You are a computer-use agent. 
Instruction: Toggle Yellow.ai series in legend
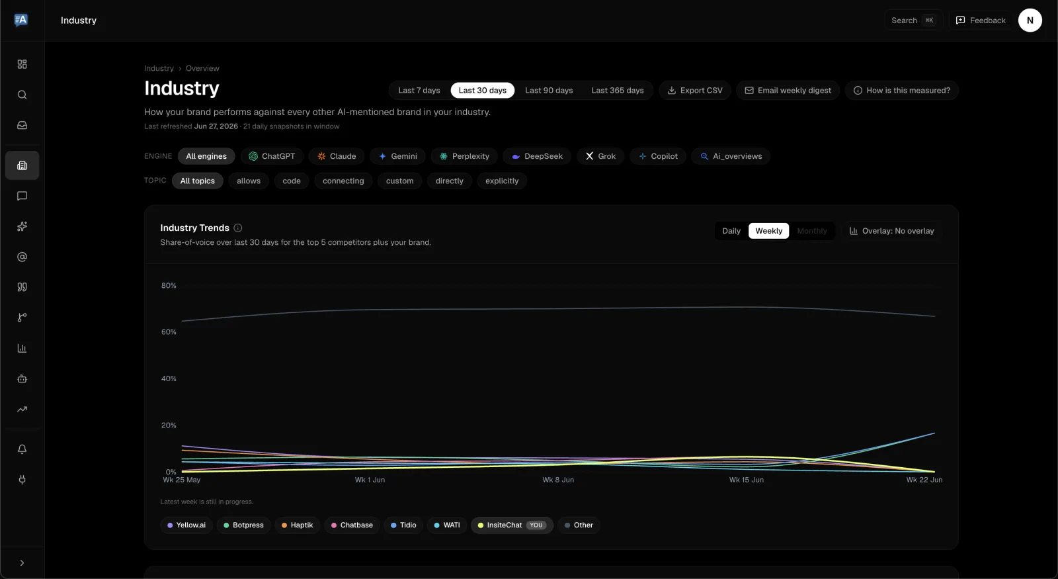tap(186, 525)
